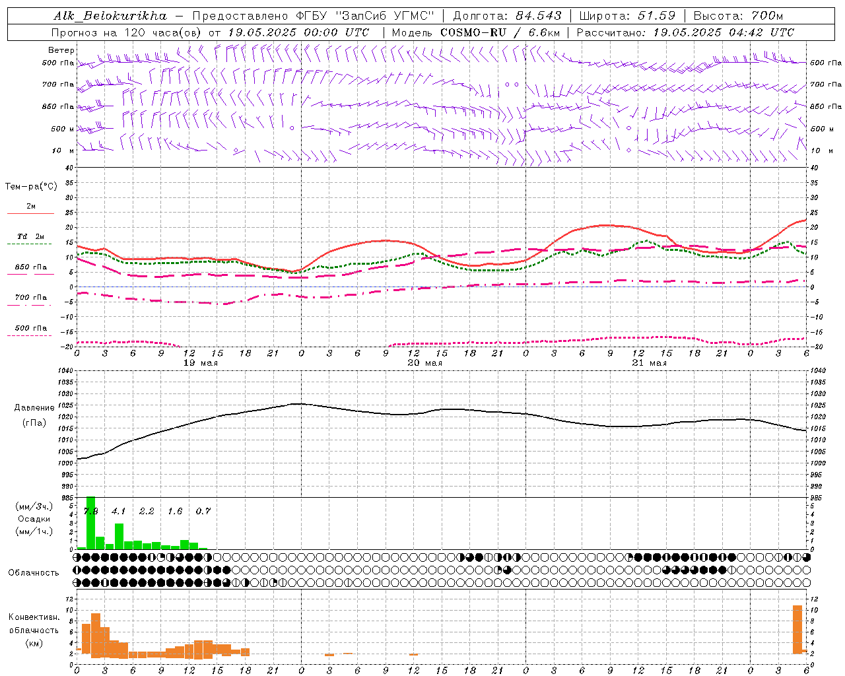Click the latitude value Широта: 51.59

(x=627, y=16)
